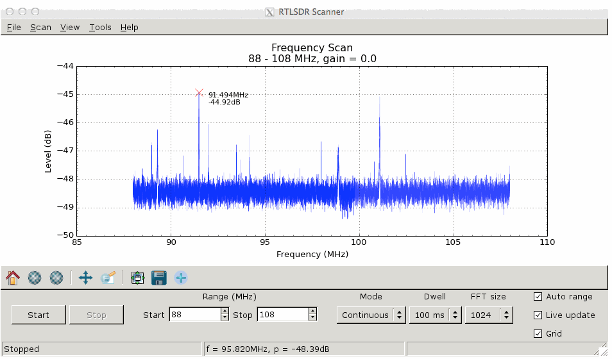Open the Mode Continuous dropdown
612x359 pixels.
[371, 315]
